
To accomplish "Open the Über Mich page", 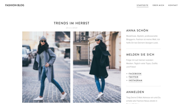I will point(158,5).
